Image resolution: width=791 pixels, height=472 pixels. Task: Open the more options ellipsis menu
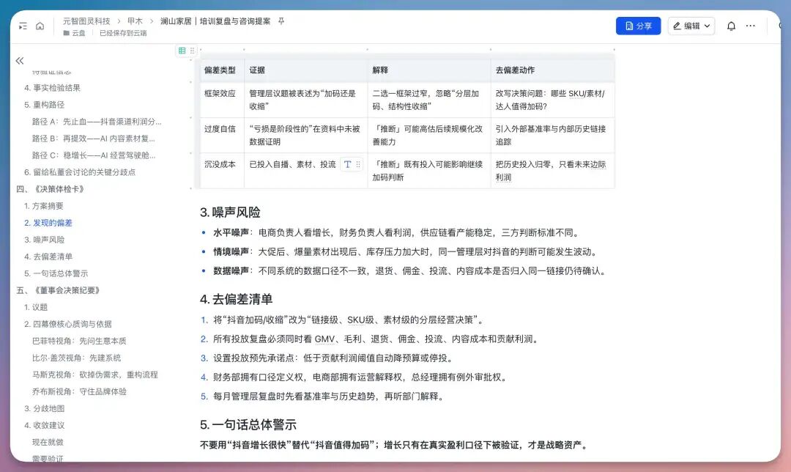pos(751,26)
